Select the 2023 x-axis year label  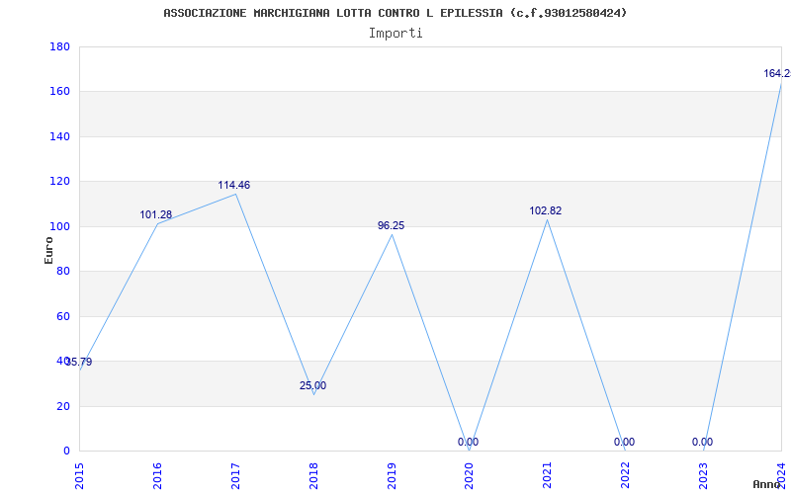coord(703,475)
